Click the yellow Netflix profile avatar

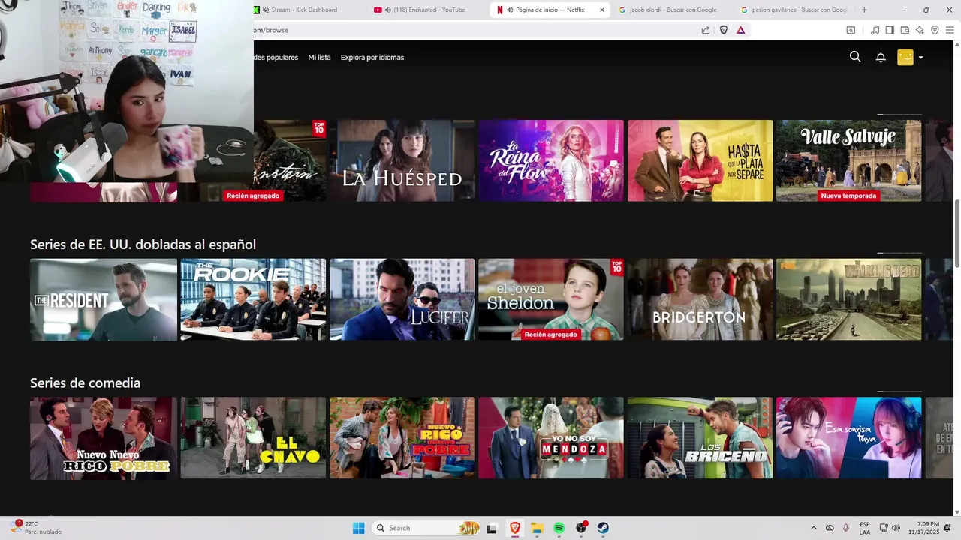point(905,58)
